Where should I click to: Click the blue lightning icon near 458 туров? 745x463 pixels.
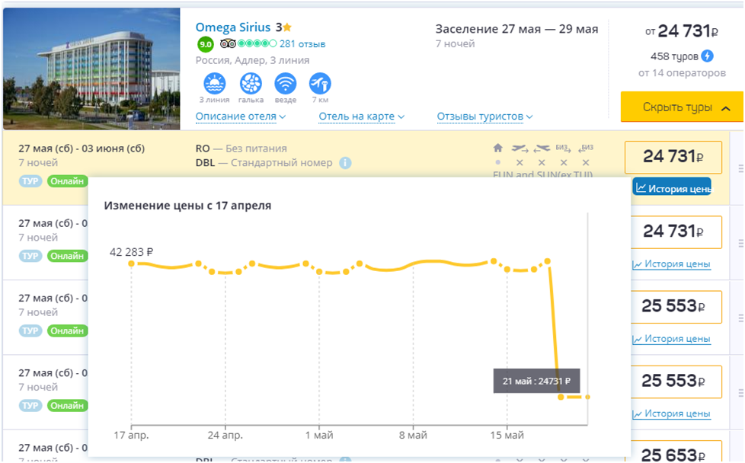pyautogui.click(x=707, y=56)
